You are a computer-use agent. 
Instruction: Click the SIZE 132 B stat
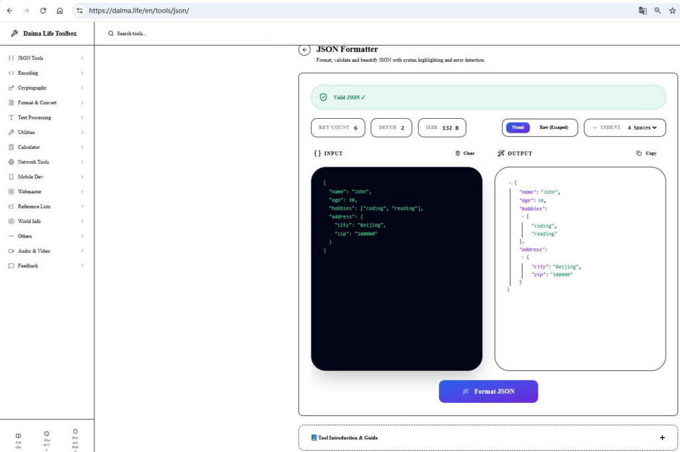pyautogui.click(x=442, y=128)
